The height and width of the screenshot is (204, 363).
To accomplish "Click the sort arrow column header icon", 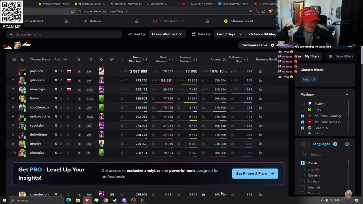I will 122,59.
